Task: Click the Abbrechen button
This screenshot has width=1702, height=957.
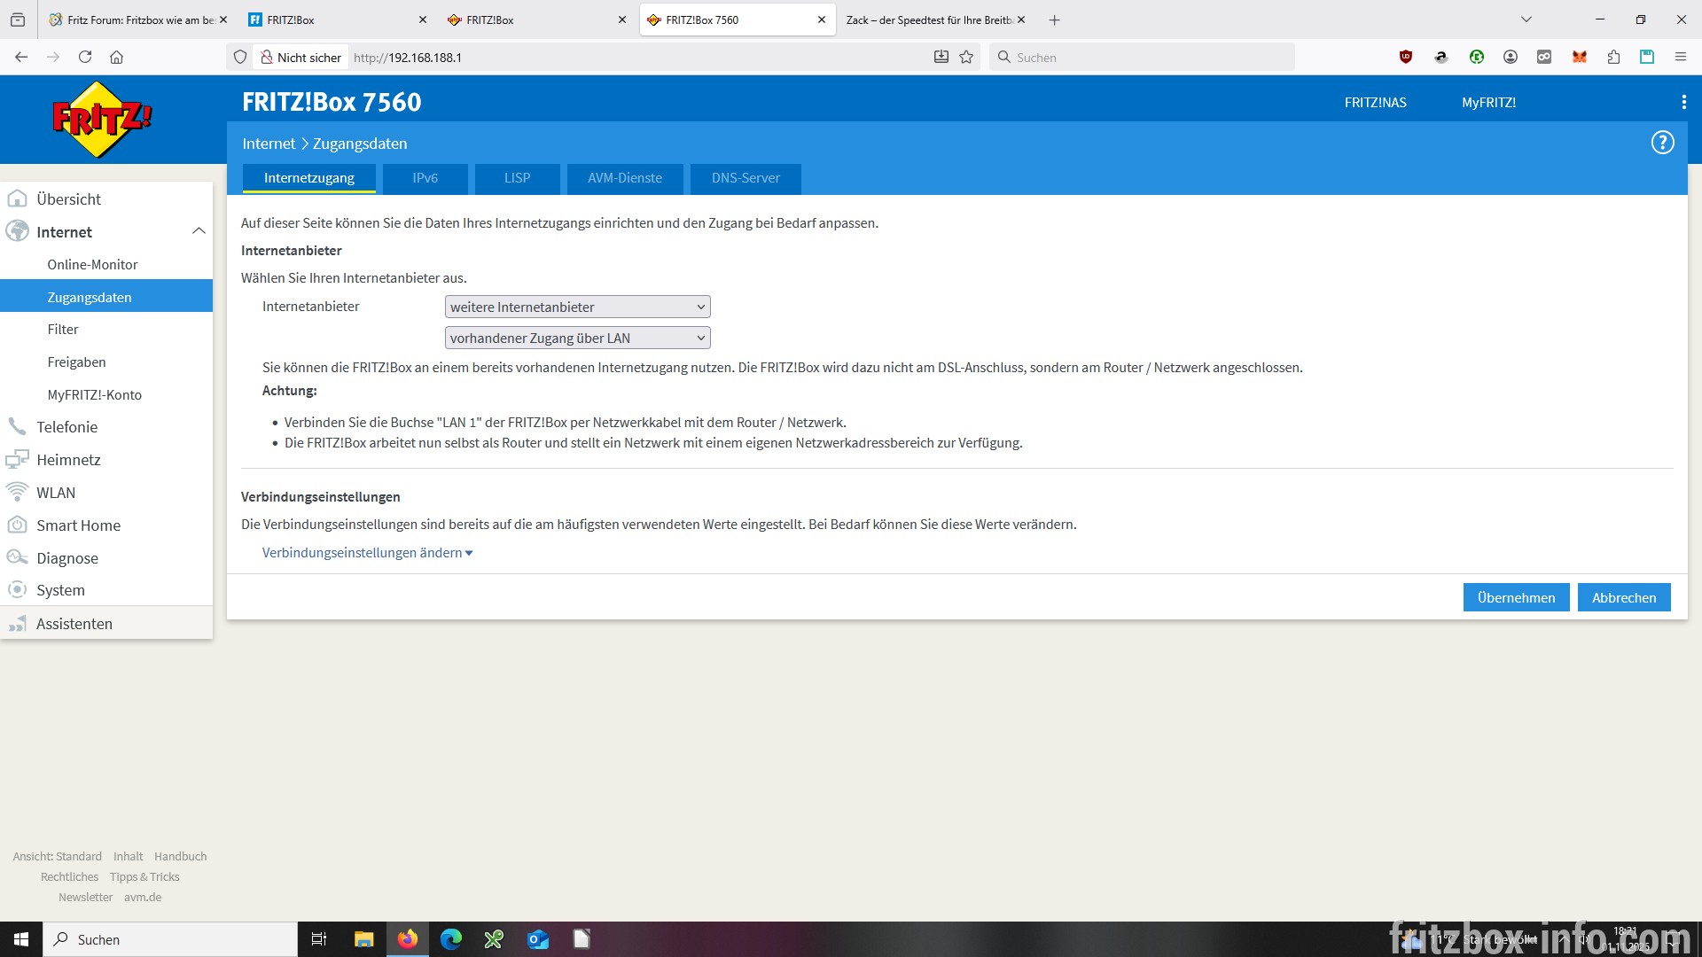Action: pos(1624,598)
